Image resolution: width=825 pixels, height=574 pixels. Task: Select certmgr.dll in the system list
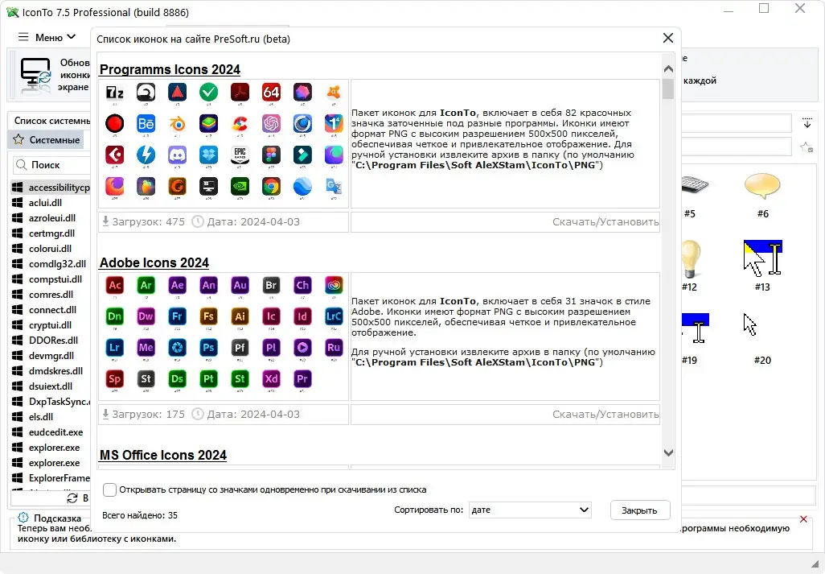pyautogui.click(x=51, y=233)
